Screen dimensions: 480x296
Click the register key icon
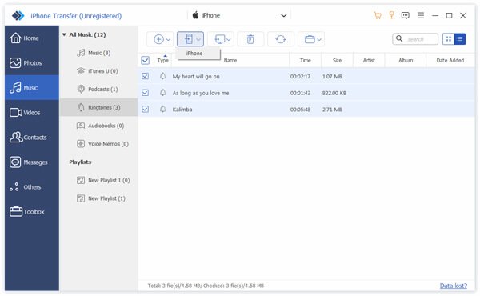pos(391,15)
